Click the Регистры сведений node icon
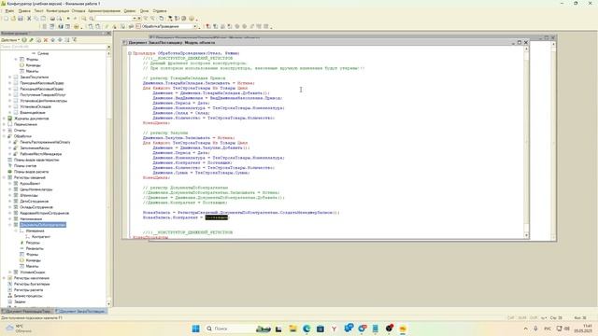The width and height of the screenshot is (598, 336). pyautogui.click(x=10, y=177)
